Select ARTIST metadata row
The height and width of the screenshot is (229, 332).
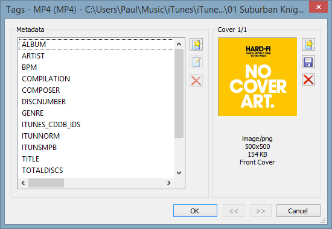pos(96,56)
